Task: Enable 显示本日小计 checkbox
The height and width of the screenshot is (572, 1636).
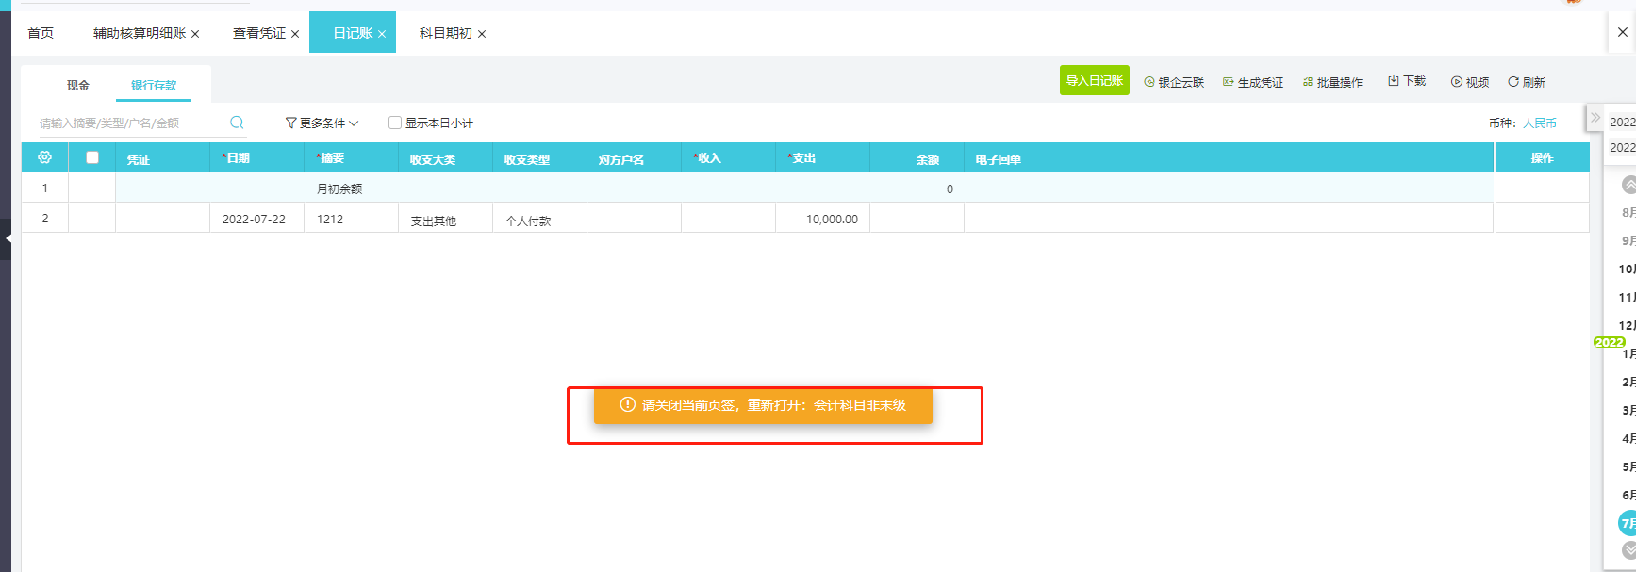Action: tap(395, 123)
